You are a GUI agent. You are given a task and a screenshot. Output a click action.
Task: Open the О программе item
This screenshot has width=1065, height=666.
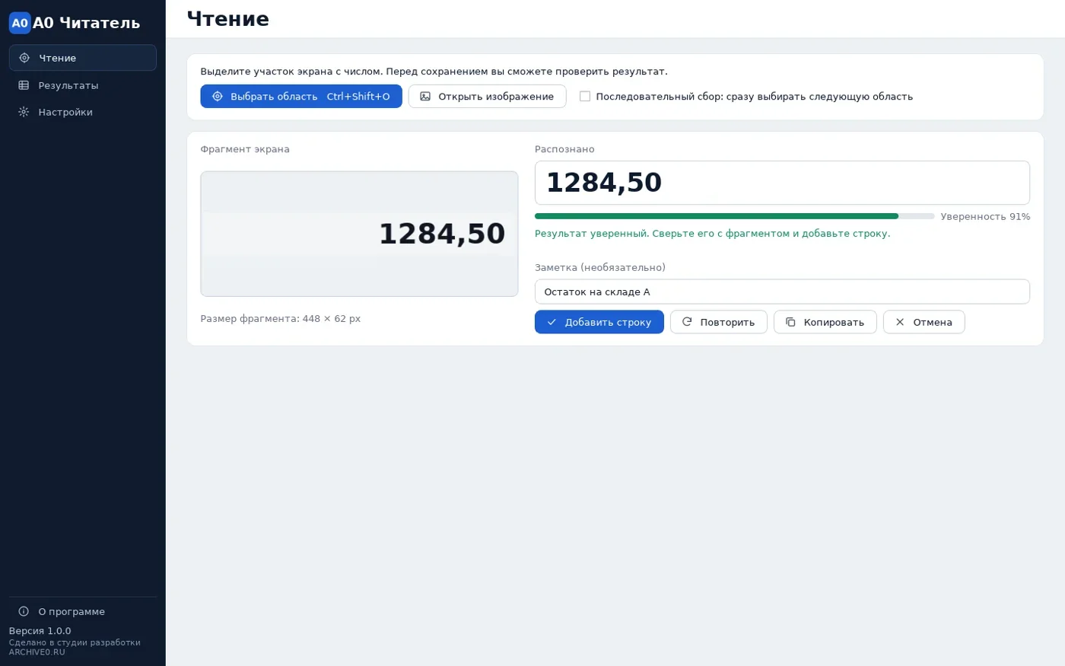83,611
